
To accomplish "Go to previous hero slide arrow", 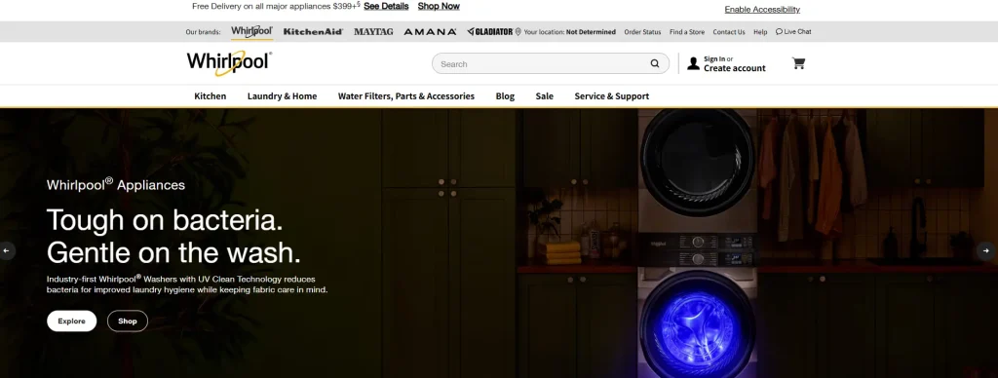I will [7, 250].
